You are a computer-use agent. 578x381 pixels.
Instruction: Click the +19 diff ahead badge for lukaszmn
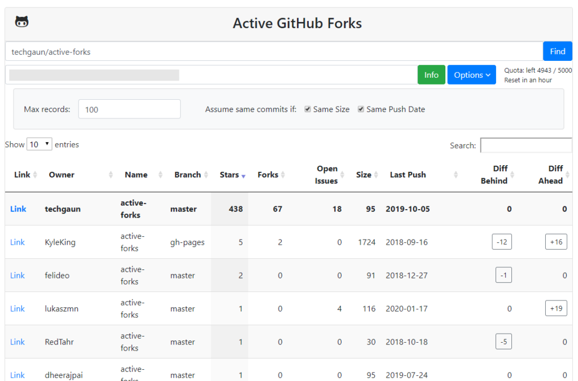point(556,308)
